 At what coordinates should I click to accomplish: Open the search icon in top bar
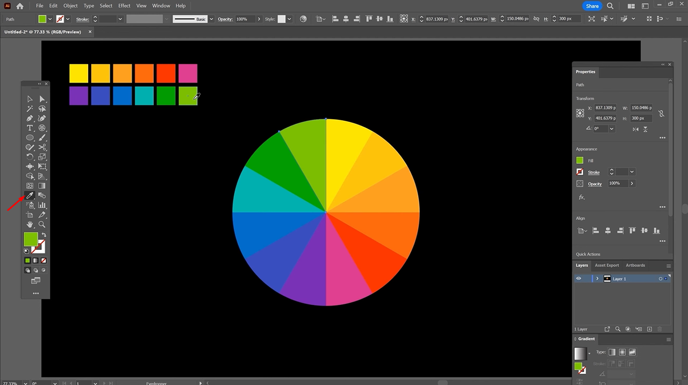[x=610, y=6]
